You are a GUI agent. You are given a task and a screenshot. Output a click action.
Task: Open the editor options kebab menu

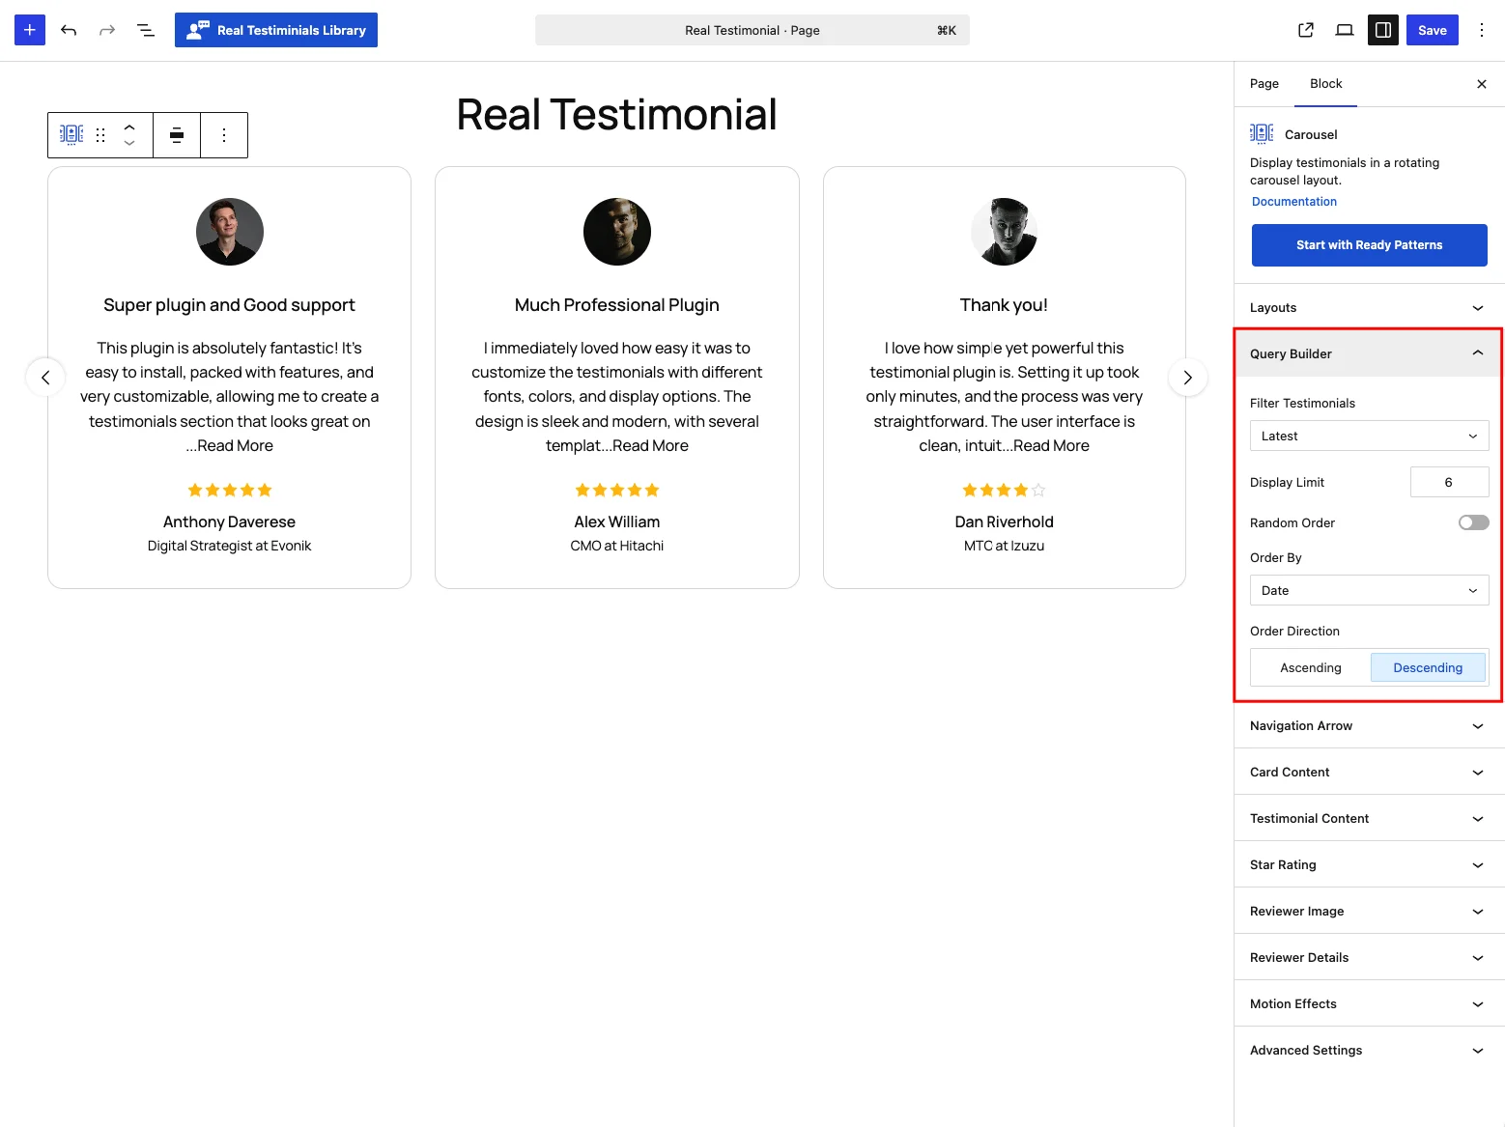(1482, 30)
